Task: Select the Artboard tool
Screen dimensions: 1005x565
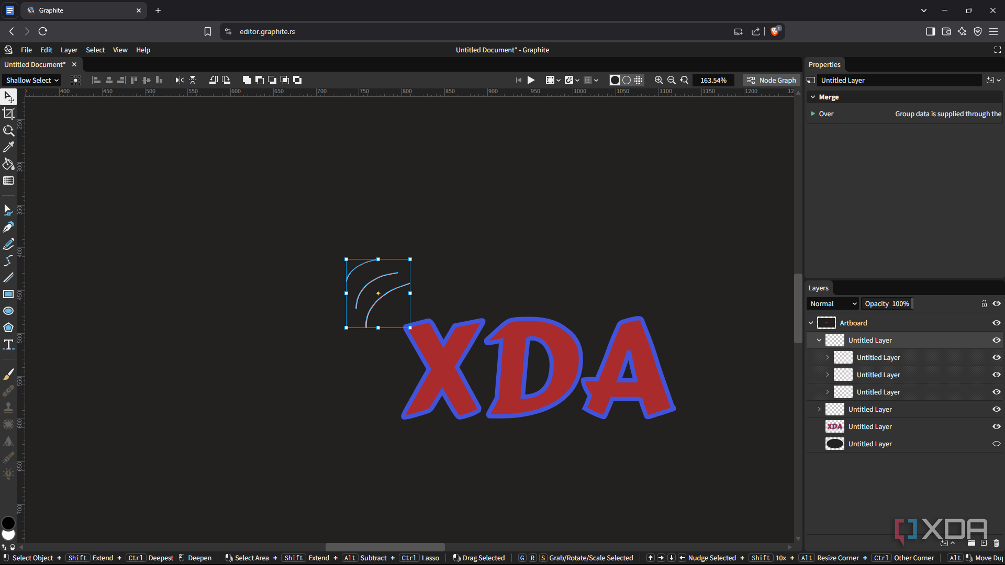Action: pyautogui.click(x=8, y=114)
